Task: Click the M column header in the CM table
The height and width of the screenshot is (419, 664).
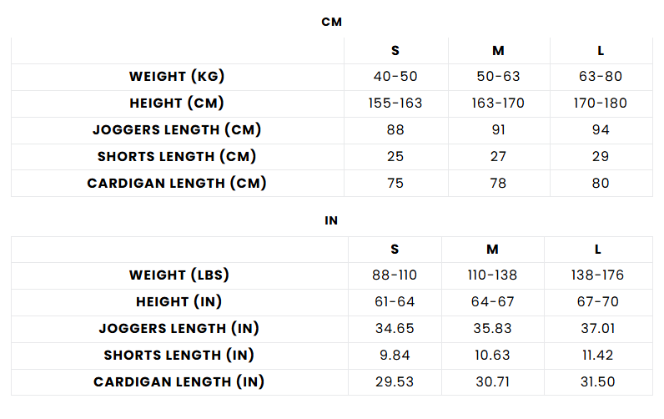Action: pos(498,51)
